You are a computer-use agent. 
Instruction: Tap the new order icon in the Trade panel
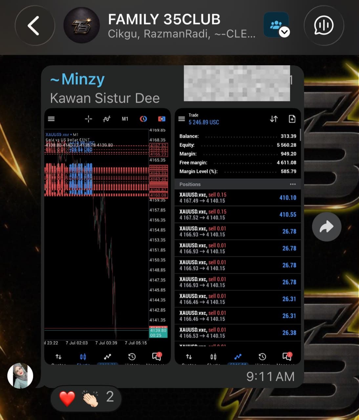pos(292,119)
